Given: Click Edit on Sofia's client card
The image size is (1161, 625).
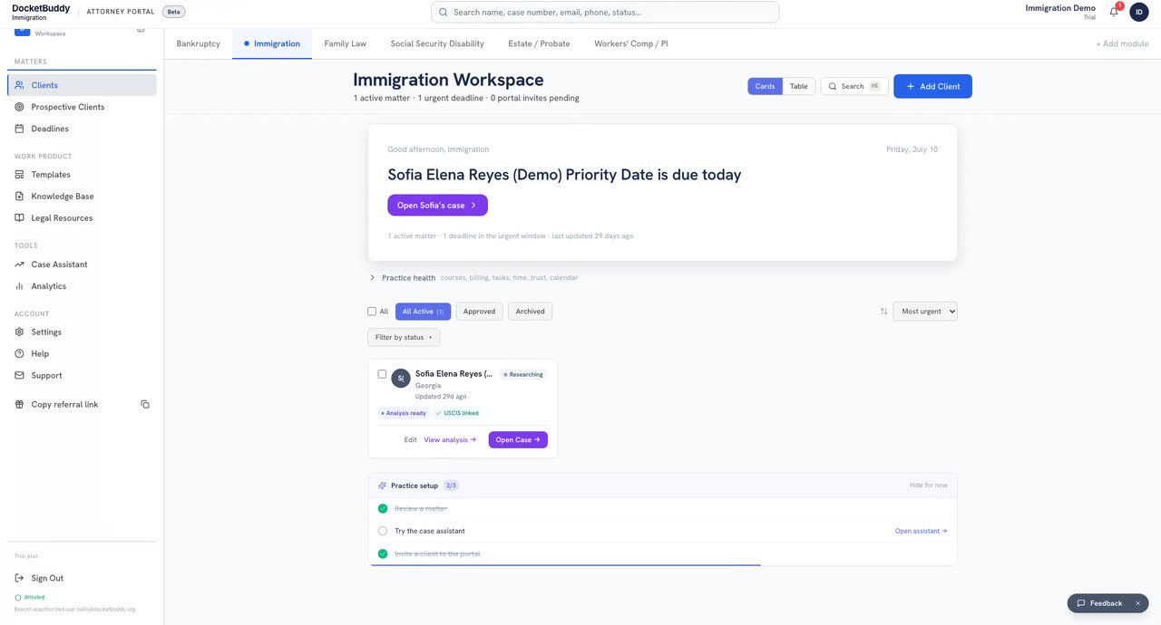Looking at the screenshot, I should pyautogui.click(x=410, y=440).
